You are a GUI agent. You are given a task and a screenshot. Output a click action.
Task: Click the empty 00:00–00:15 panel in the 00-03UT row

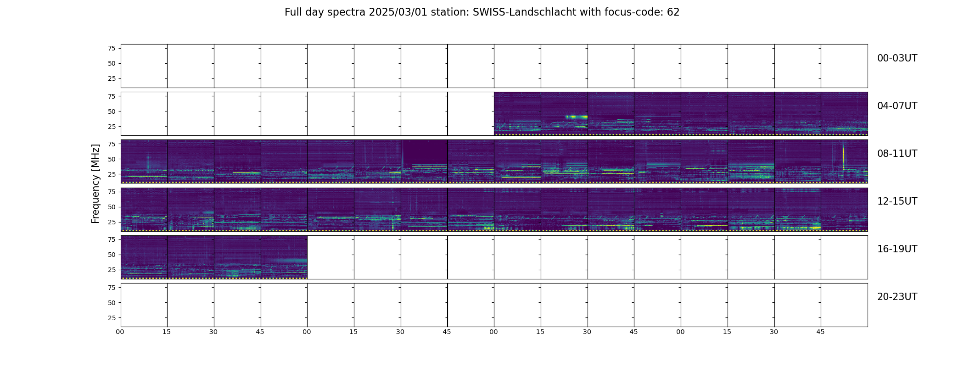click(144, 66)
